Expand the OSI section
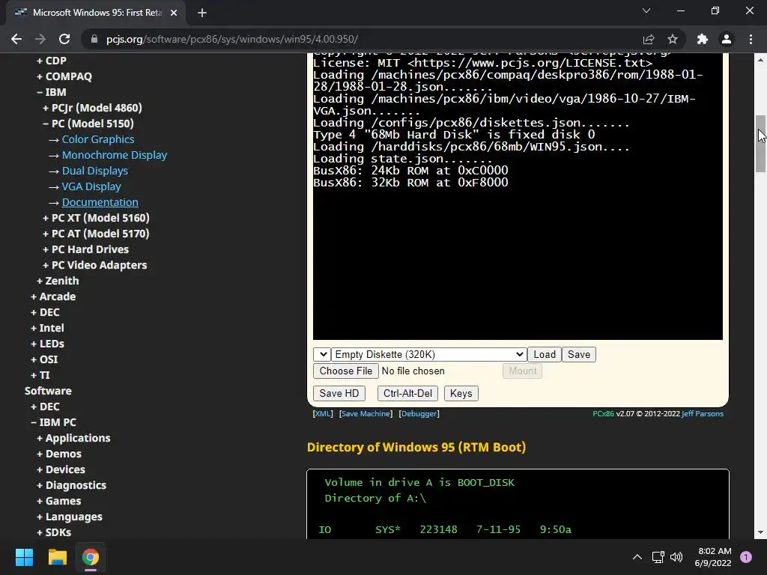The width and height of the screenshot is (767, 575). pos(44,359)
